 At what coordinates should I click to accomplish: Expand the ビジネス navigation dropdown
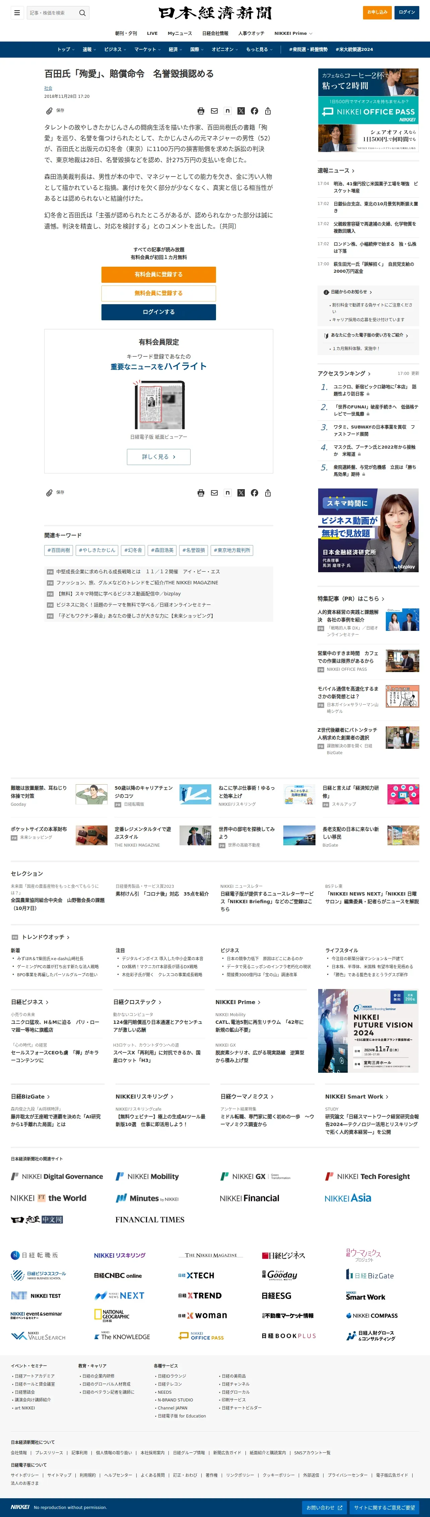pyautogui.click(x=115, y=50)
